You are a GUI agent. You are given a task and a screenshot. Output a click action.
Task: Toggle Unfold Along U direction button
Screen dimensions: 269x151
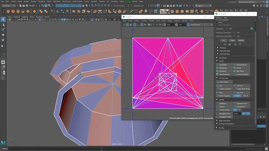point(235,110)
